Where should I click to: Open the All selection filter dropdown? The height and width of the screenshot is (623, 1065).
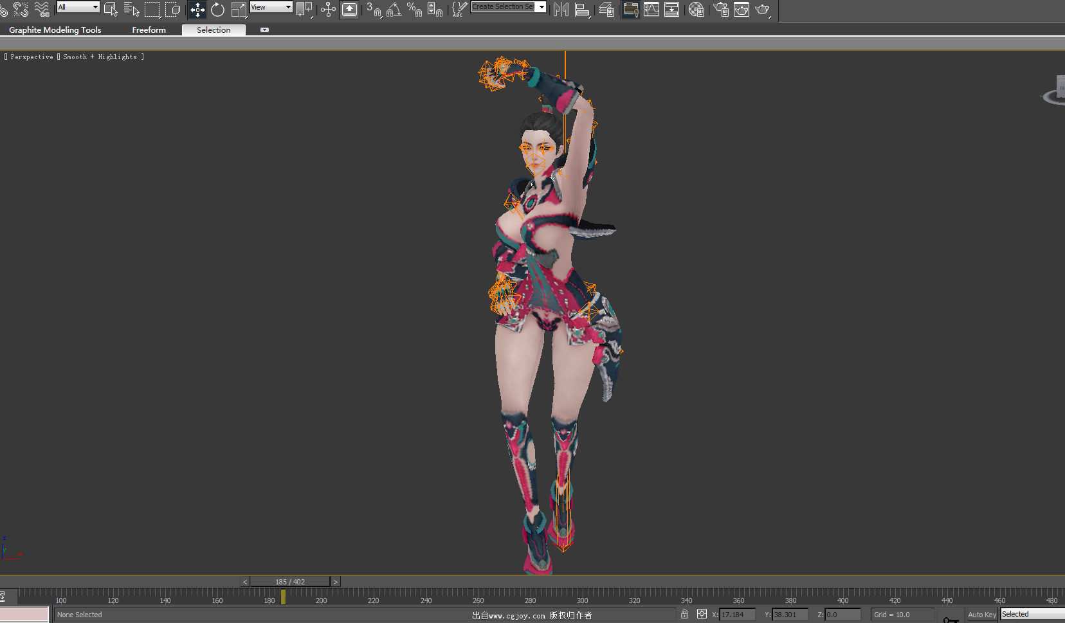point(78,7)
